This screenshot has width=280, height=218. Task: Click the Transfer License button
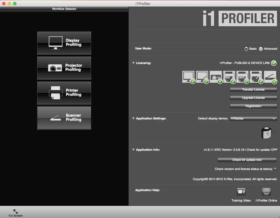coord(253,90)
